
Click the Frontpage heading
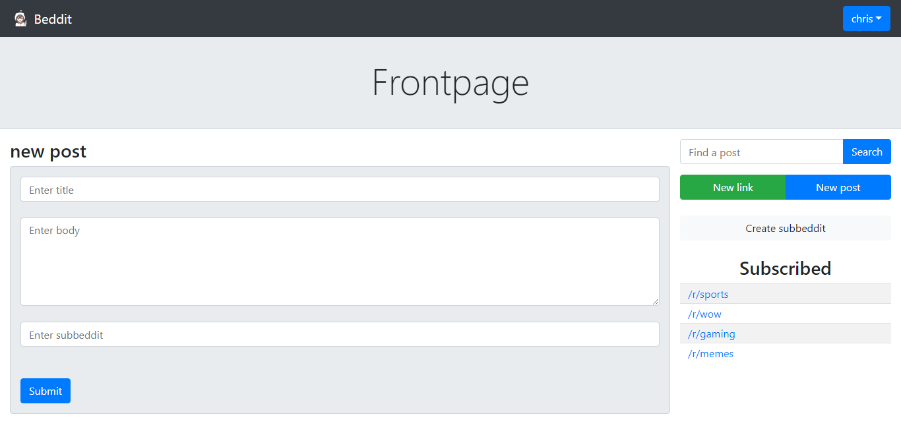[450, 83]
